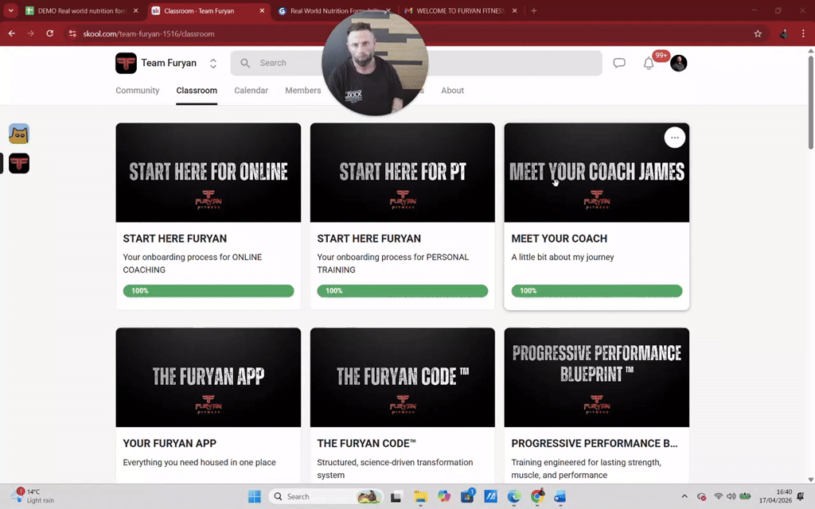The height and width of the screenshot is (509, 815).
Task: Select the cat community icon in left sidebar
Action: click(x=18, y=134)
